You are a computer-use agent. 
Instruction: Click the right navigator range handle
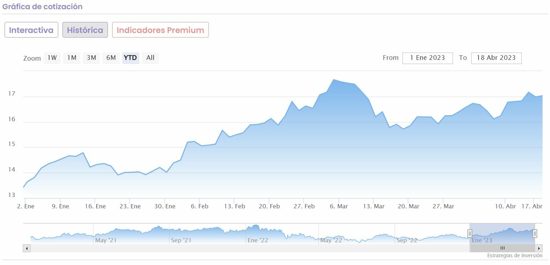(535, 233)
